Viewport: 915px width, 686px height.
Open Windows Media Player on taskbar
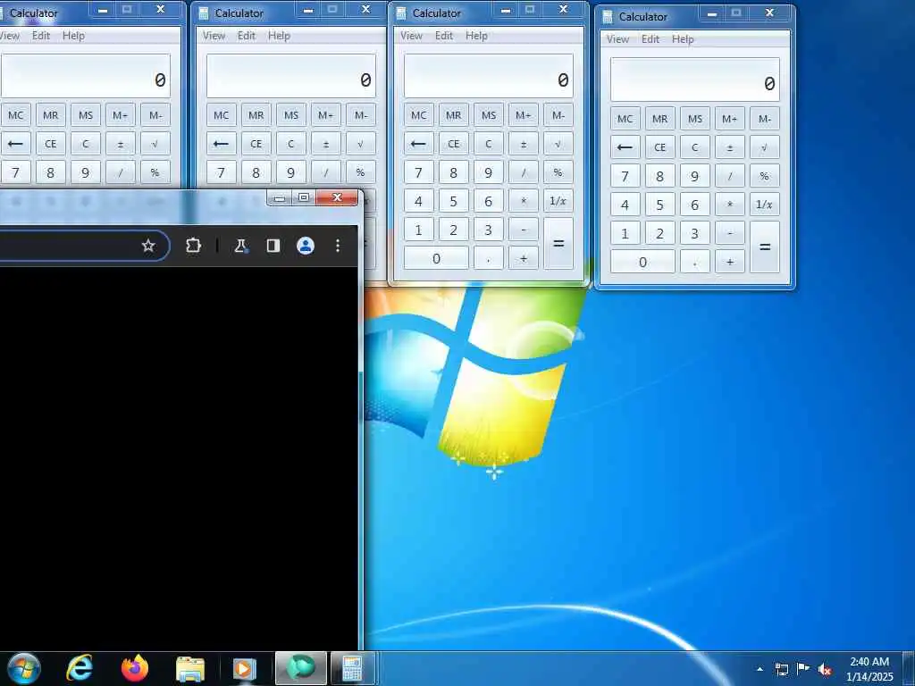(244, 668)
